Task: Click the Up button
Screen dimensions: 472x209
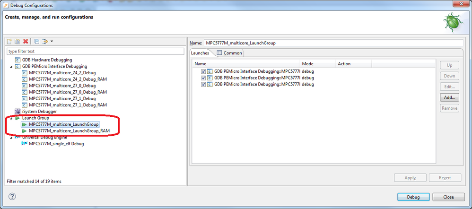Action: coord(449,65)
